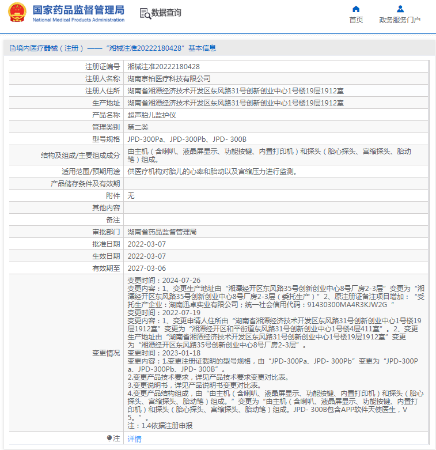Select approving department 湖南省药品监督管理局
This screenshot has height=450, width=436.
(162, 232)
